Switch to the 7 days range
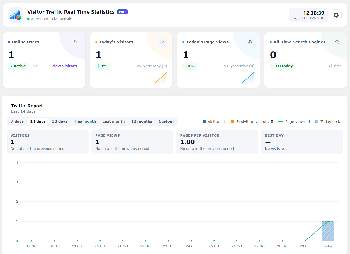 coord(17,121)
